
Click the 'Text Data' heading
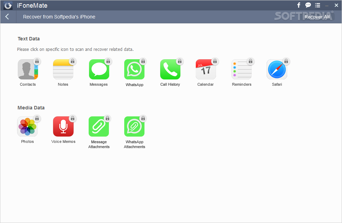(29, 39)
